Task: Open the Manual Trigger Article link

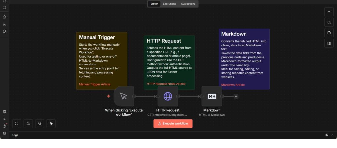Action: (94, 84)
